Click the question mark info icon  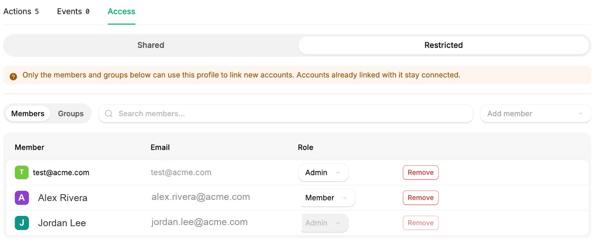click(13, 77)
